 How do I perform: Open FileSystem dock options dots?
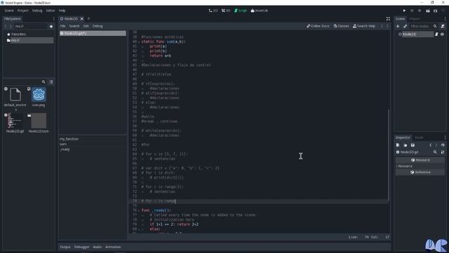(x=53, y=19)
